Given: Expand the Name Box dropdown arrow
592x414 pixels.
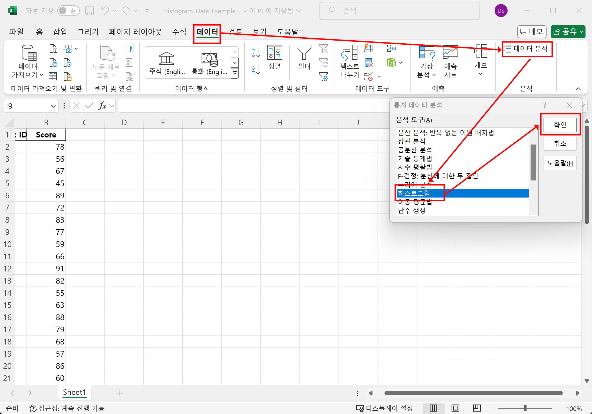Looking at the screenshot, I should click(53, 106).
